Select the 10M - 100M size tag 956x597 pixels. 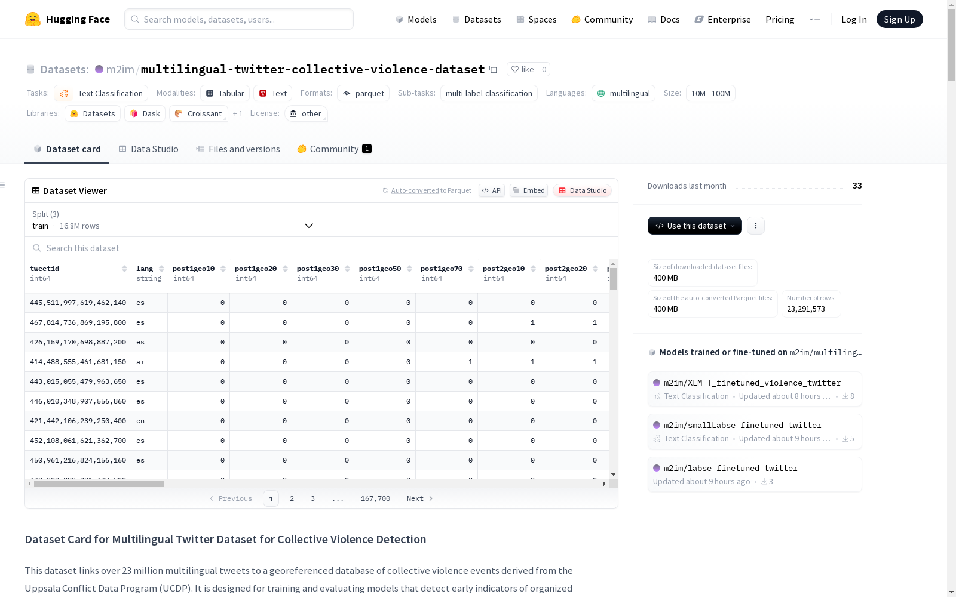point(710,93)
